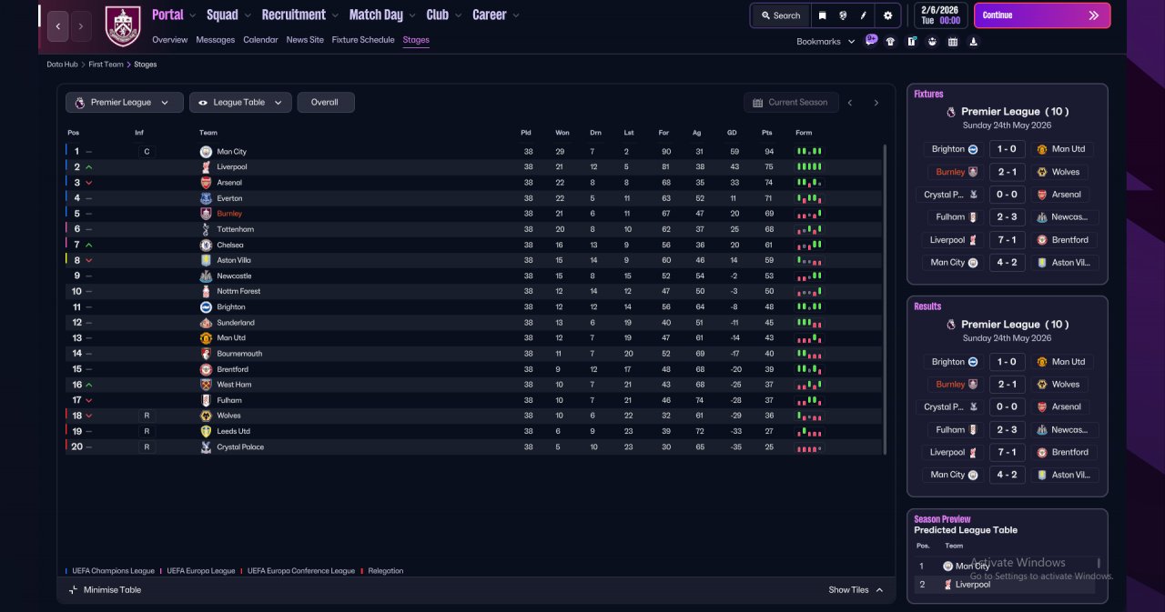
Task: Expand the Career menu chevron
Action: [516, 15]
